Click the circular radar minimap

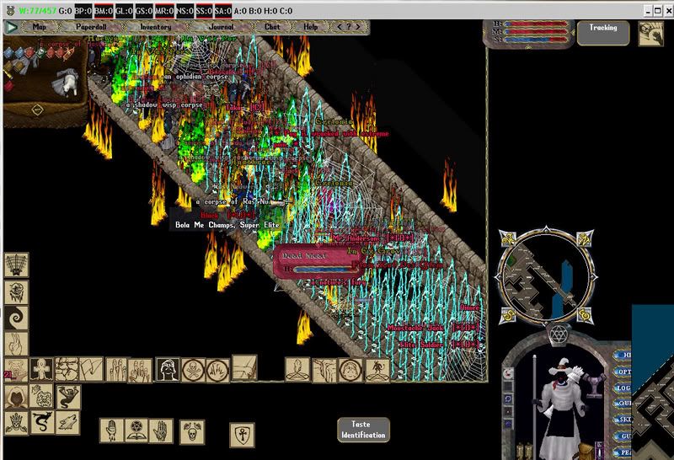click(x=546, y=277)
